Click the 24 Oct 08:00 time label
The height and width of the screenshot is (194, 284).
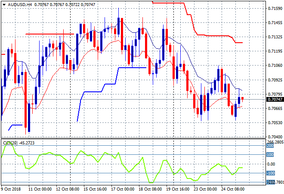pyautogui.click(x=233, y=189)
